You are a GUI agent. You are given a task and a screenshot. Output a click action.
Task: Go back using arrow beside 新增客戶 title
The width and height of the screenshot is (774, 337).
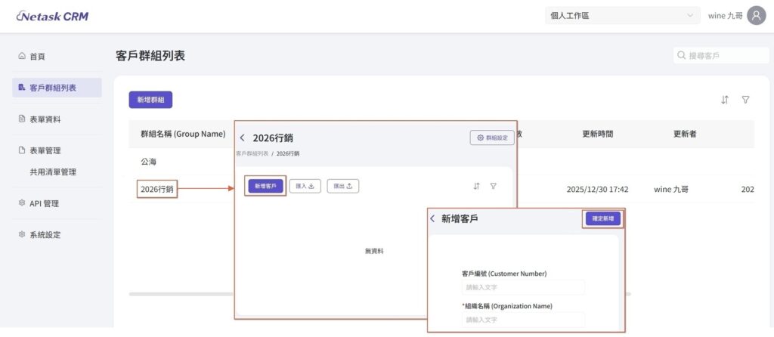(x=432, y=218)
